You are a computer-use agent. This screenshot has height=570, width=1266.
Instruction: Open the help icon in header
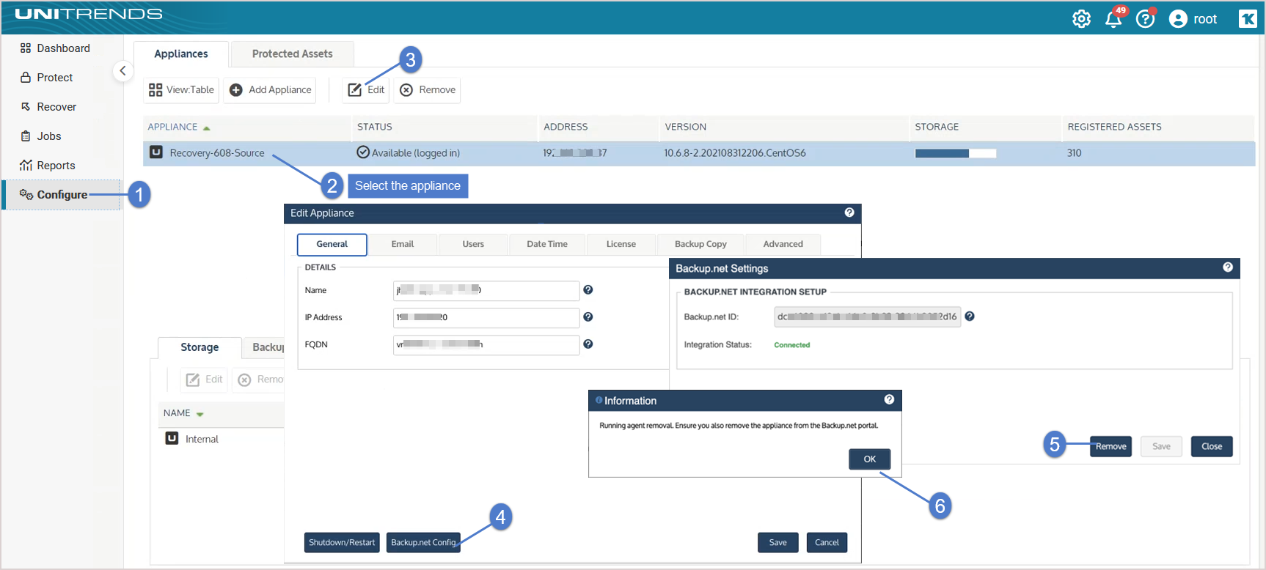pos(1145,19)
